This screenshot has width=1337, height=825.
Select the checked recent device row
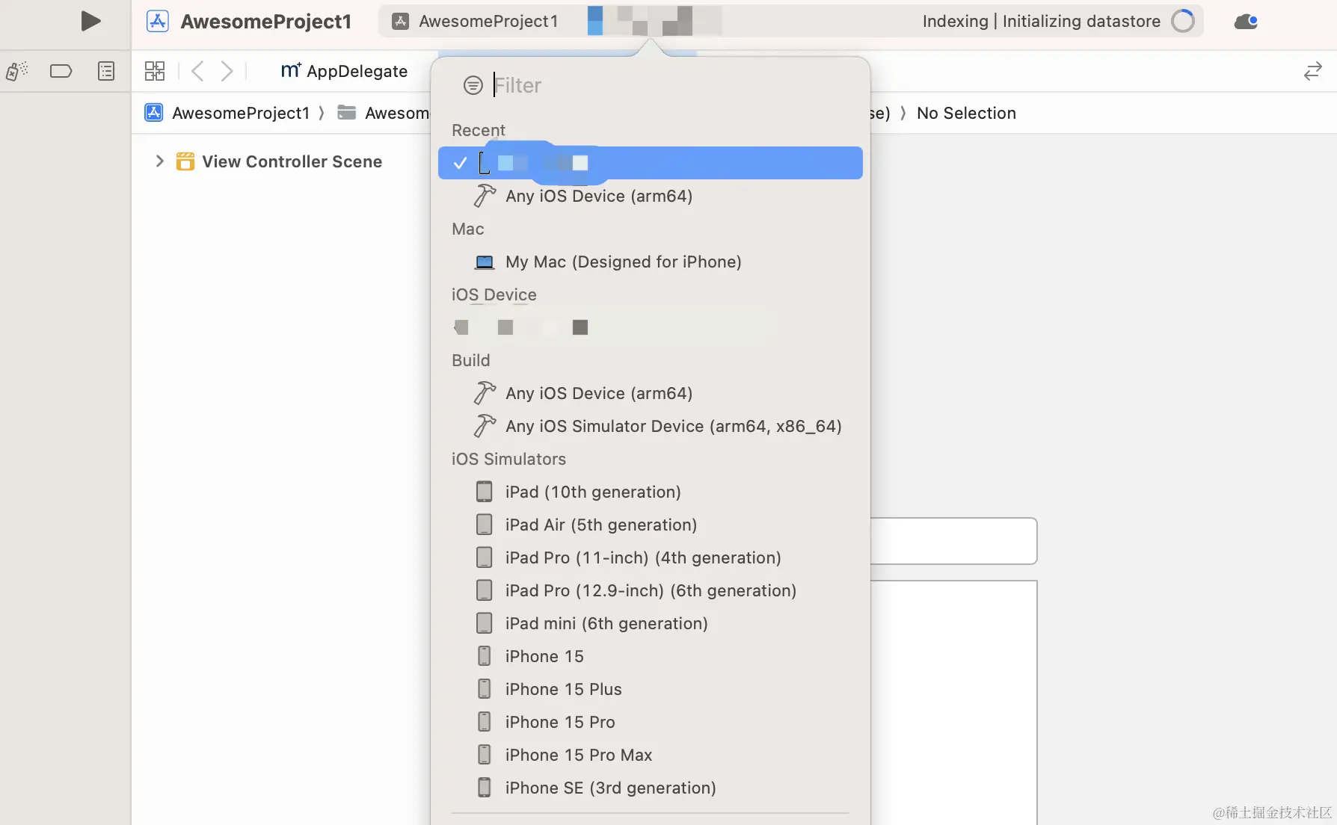[650, 163]
